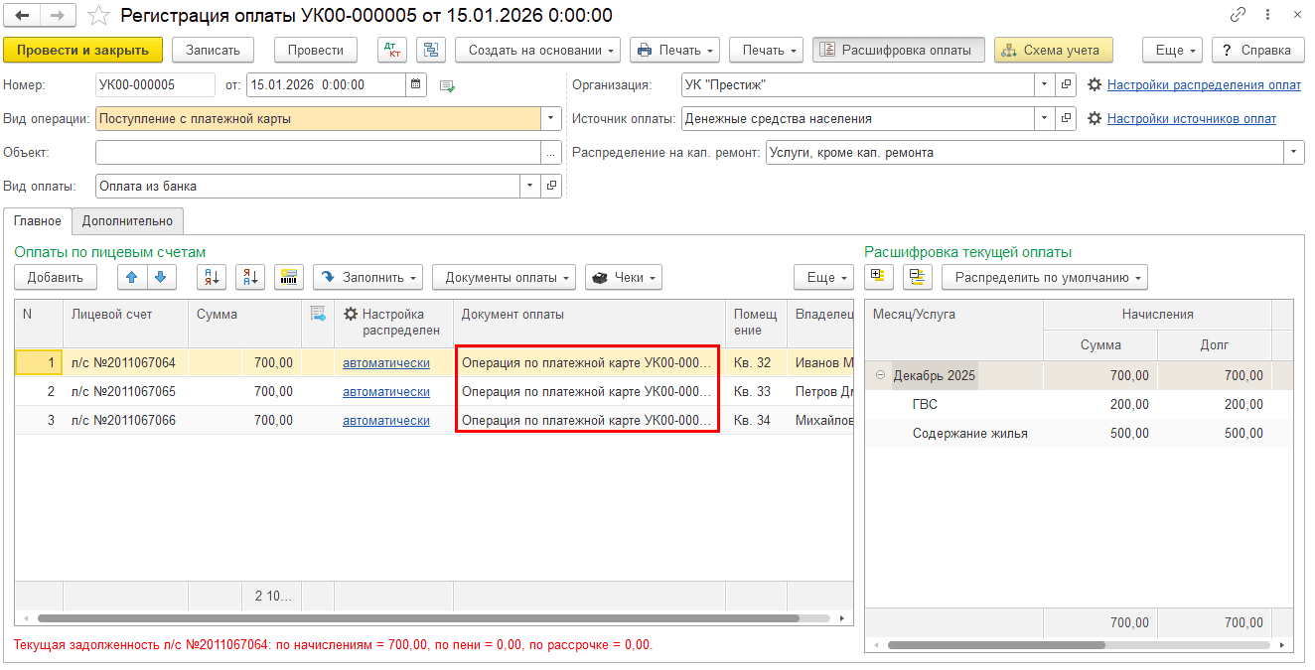
Task: Toggle the Схема учета button
Action: [1053, 50]
